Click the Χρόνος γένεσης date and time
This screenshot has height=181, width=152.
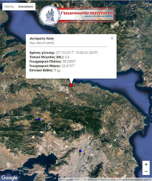click(x=77, y=53)
